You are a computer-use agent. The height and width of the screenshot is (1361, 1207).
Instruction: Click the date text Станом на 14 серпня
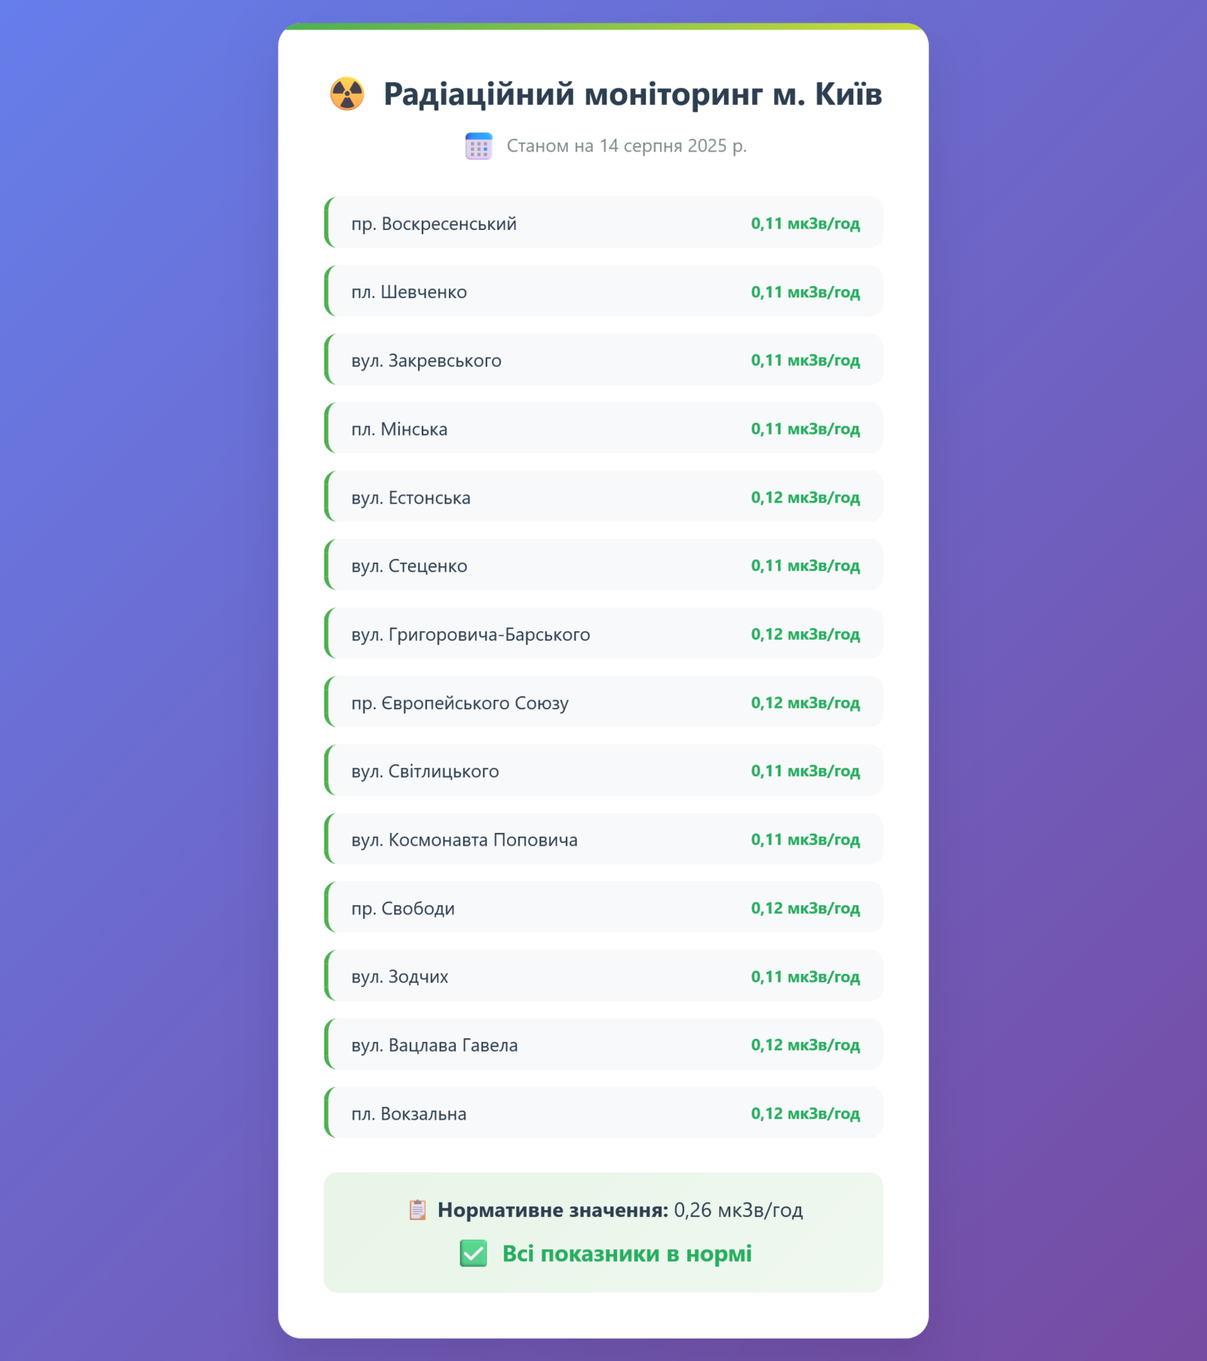[x=626, y=146]
